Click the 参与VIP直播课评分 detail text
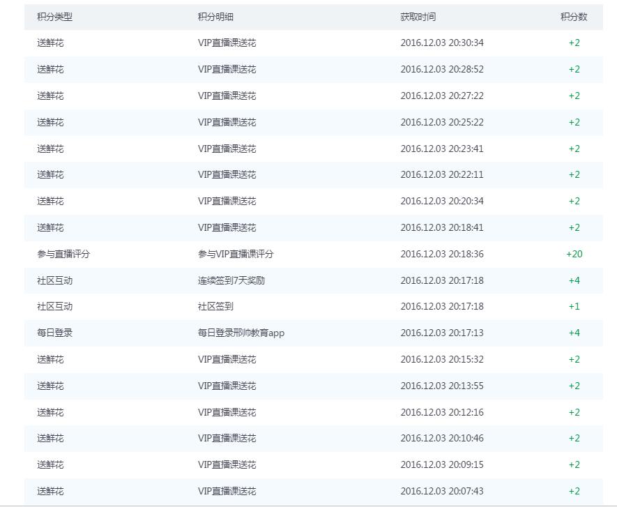Image resolution: width=617 pixels, height=507 pixels. tap(236, 254)
